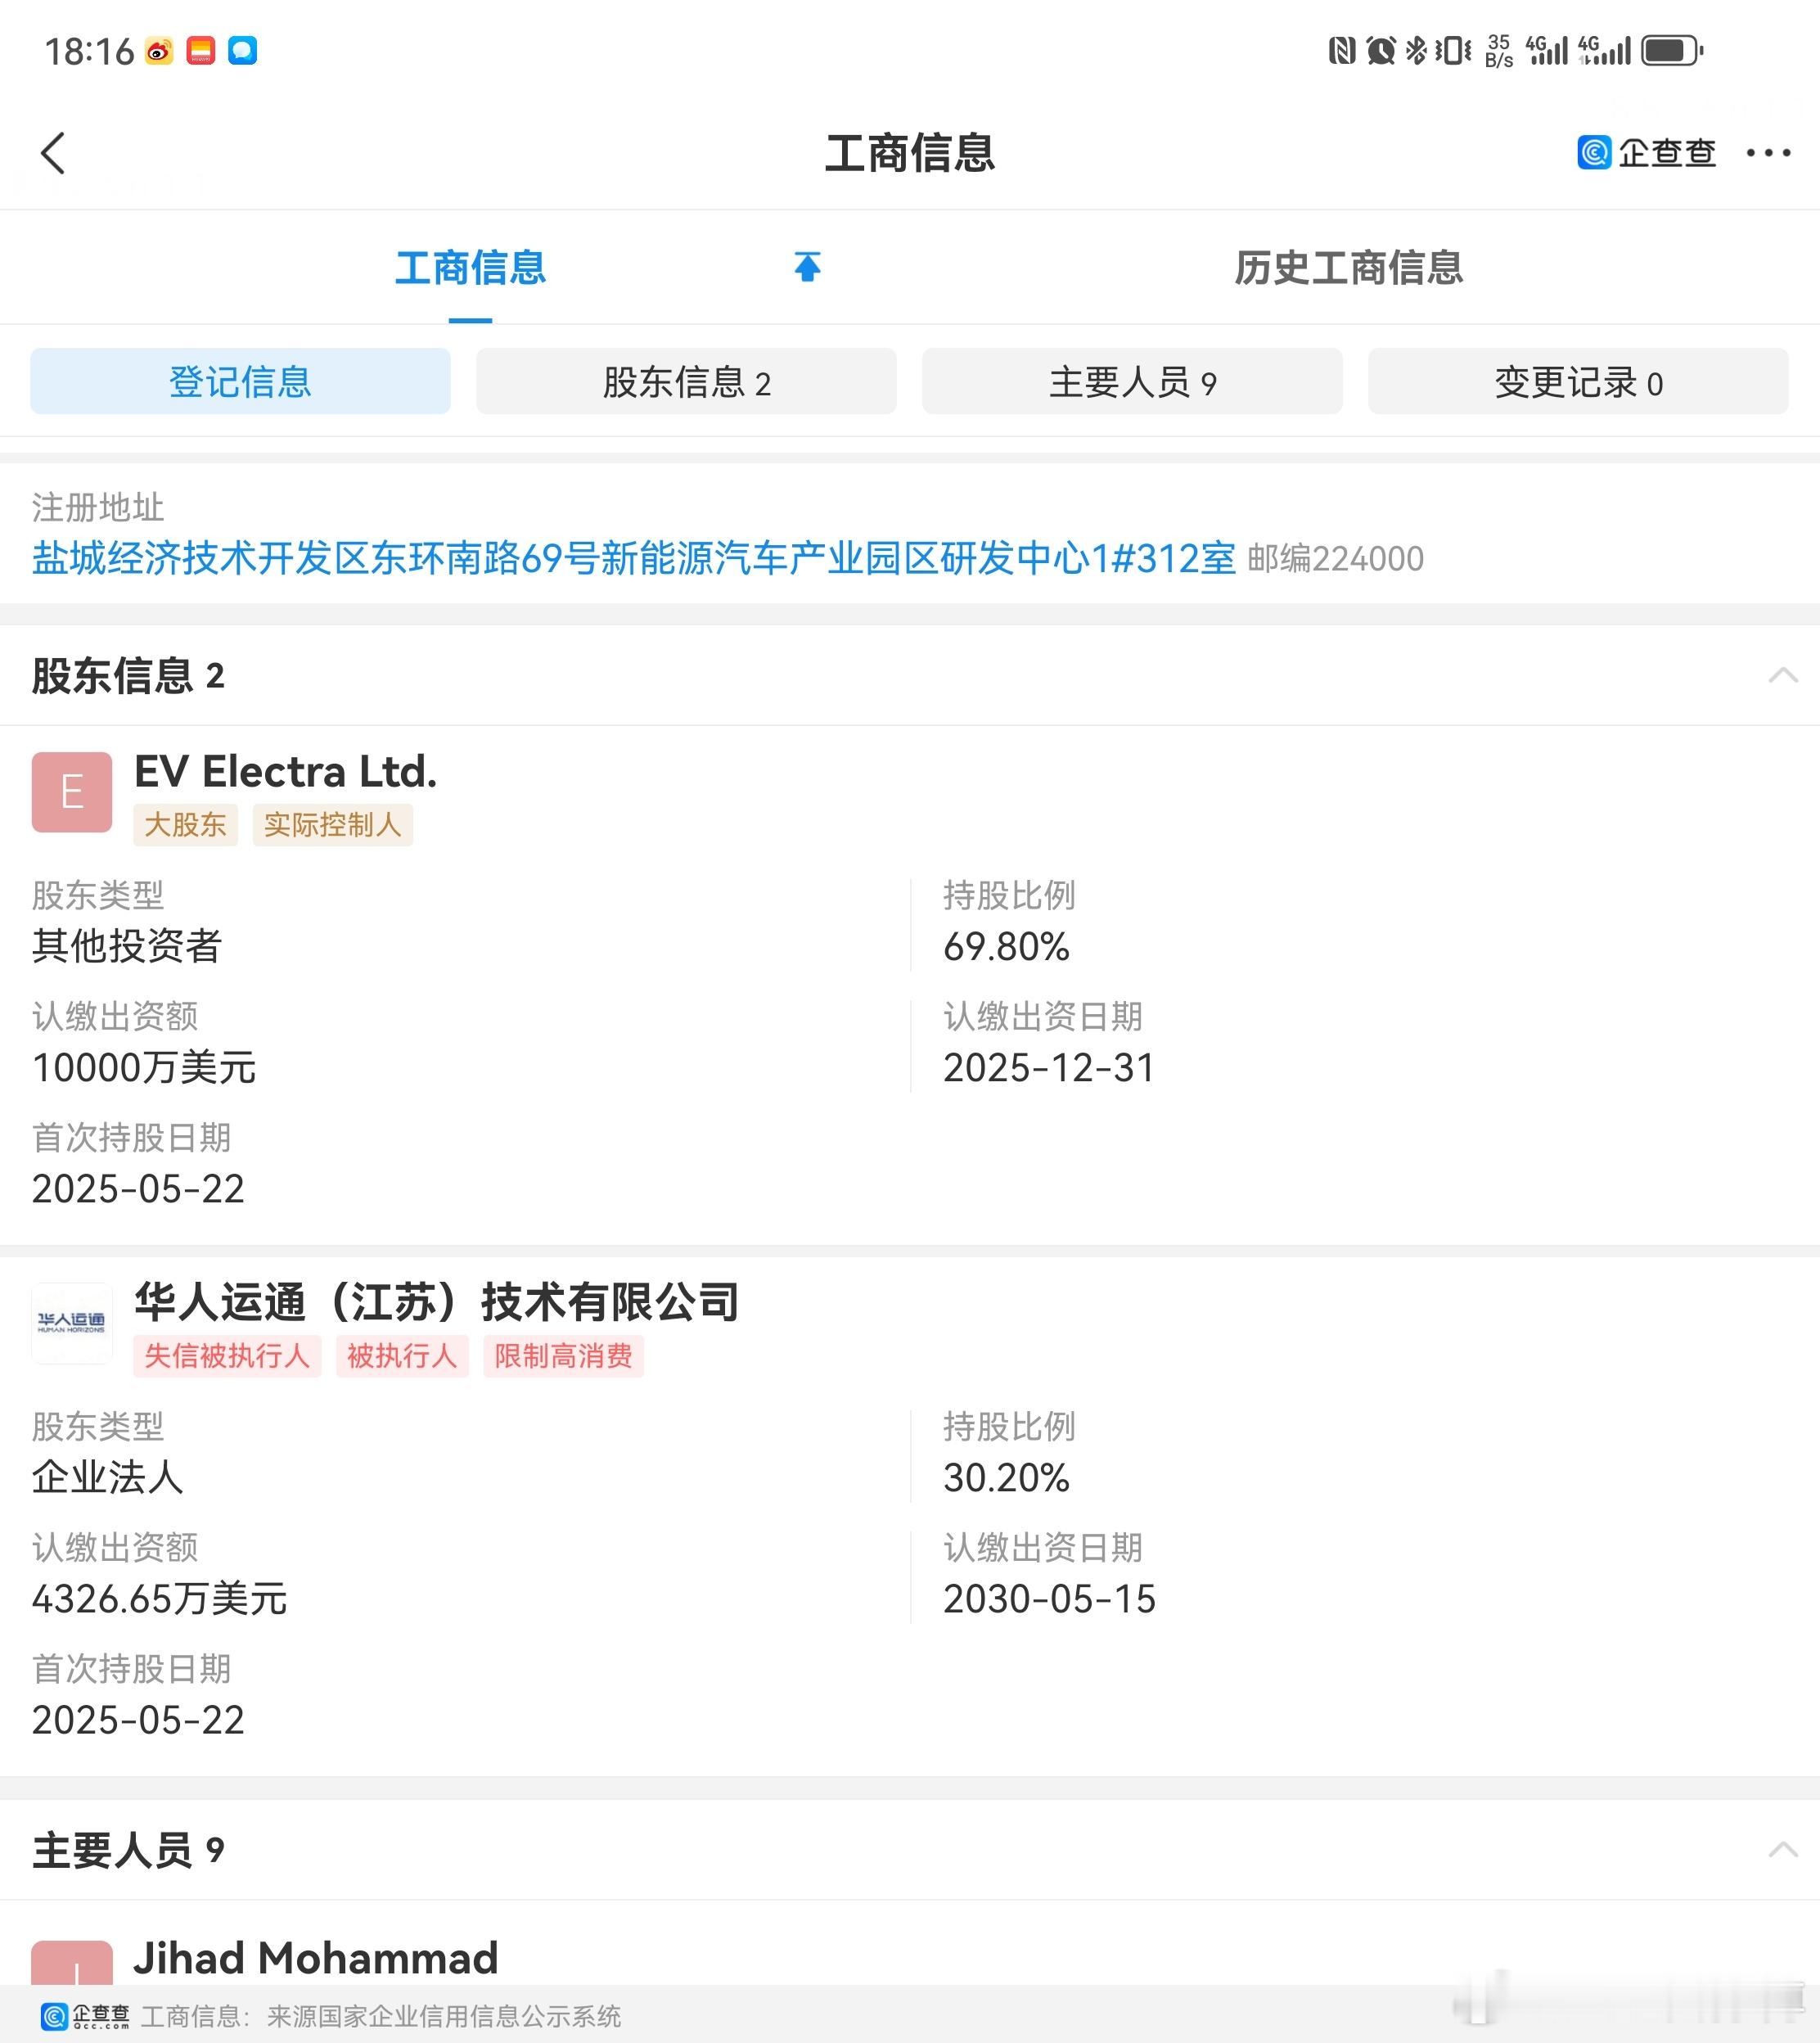Tap Jihad Mohammad's avatar icon
The image size is (1820, 2043).
pyautogui.click(x=72, y=1962)
